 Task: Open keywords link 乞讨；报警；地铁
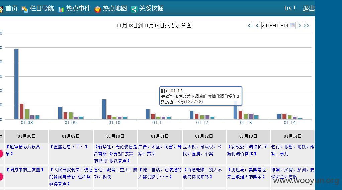click(293, 150)
